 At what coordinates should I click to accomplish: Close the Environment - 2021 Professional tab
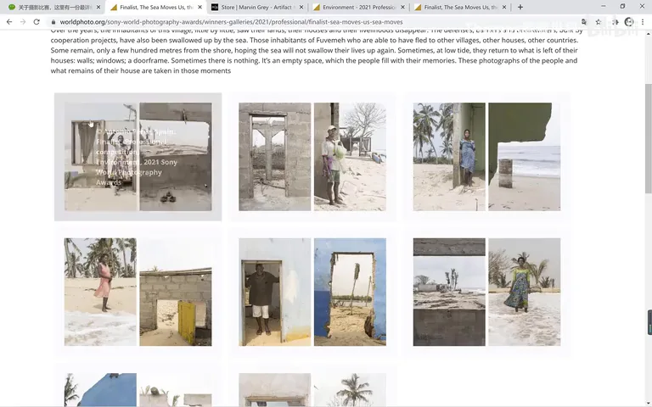point(402,7)
